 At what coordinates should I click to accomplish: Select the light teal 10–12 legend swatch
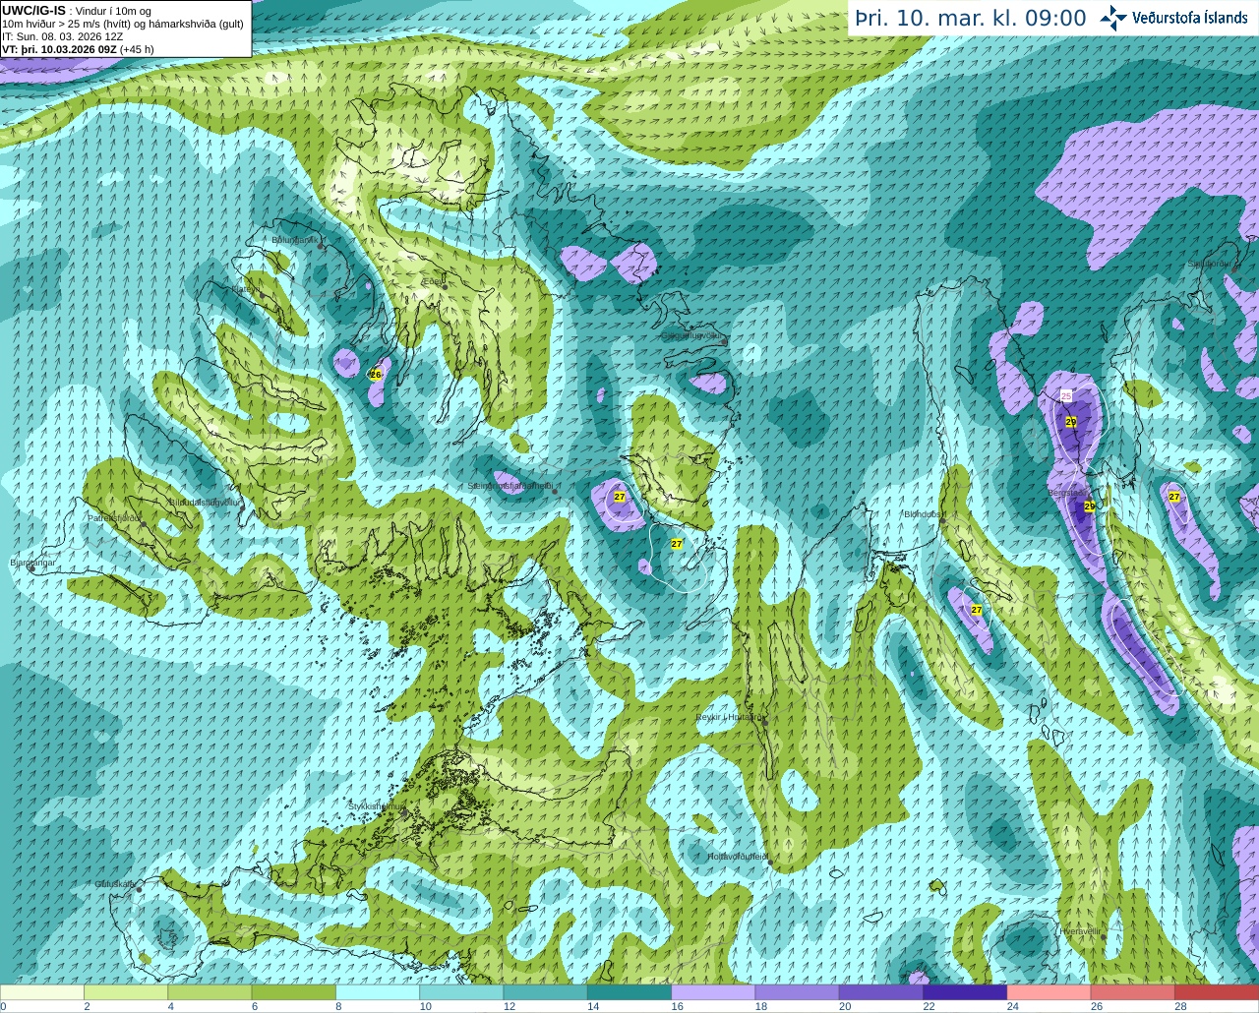click(x=462, y=992)
